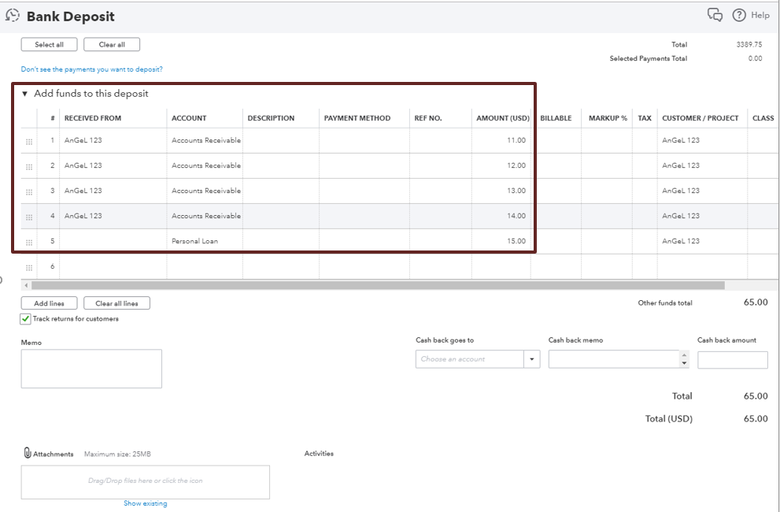The height and width of the screenshot is (512, 780).
Task: Click amount 13.00 in line 3
Action: [516, 191]
